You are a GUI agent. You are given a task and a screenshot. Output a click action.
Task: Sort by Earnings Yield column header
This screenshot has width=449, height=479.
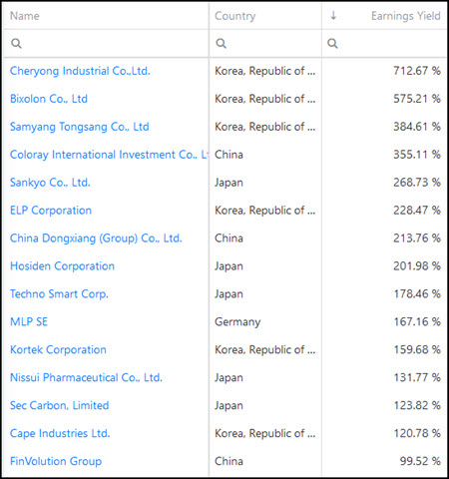point(406,16)
